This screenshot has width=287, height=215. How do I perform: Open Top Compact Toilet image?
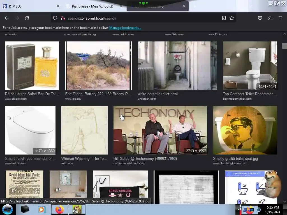tap(250, 66)
